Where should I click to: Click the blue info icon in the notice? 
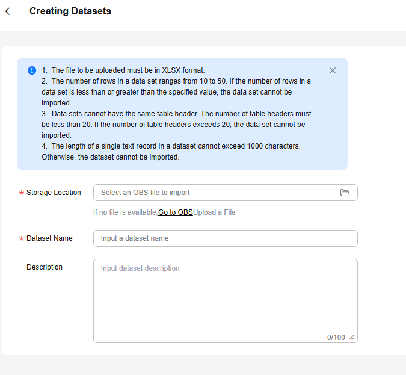(x=32, y=70)
